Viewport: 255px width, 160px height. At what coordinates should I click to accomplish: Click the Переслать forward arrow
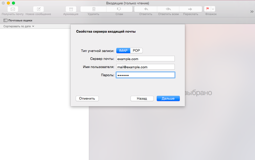point(190,9)
